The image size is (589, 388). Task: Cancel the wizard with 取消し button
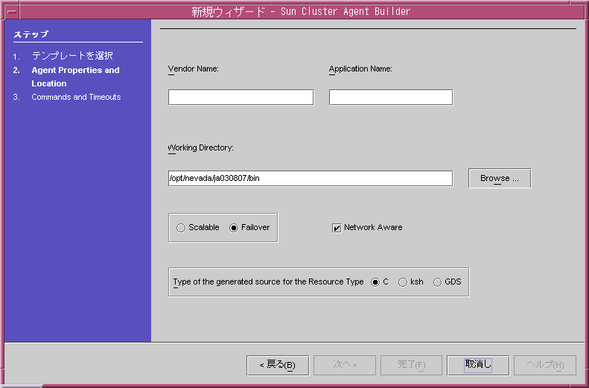(x=478, y=365)
